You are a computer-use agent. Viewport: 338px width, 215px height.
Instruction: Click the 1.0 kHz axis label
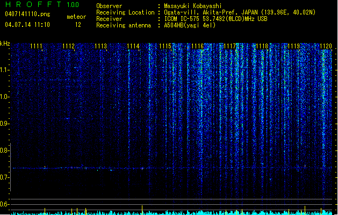5,97
